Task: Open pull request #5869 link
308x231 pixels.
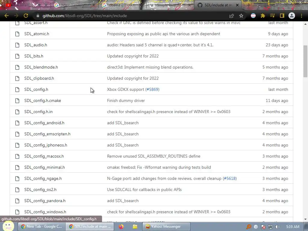Action: (152, 89)
